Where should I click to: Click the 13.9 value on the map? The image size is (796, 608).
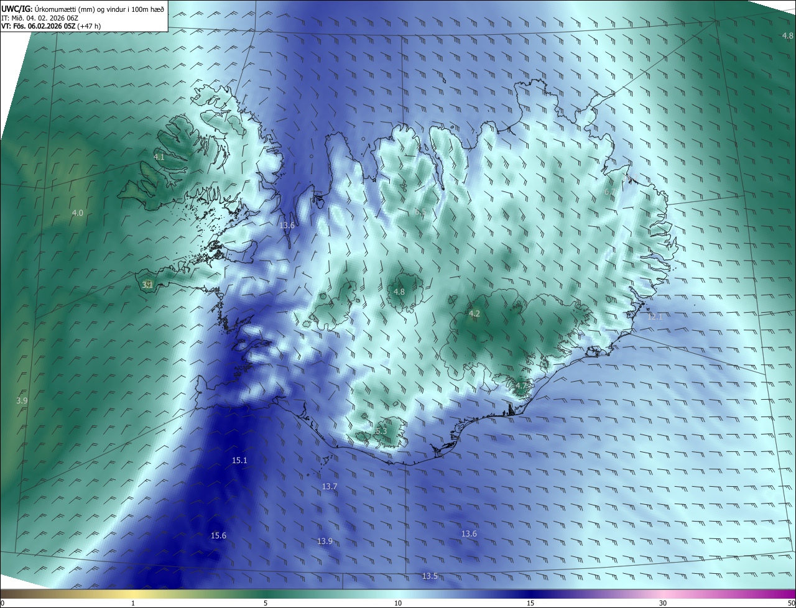tap(325, 541)
